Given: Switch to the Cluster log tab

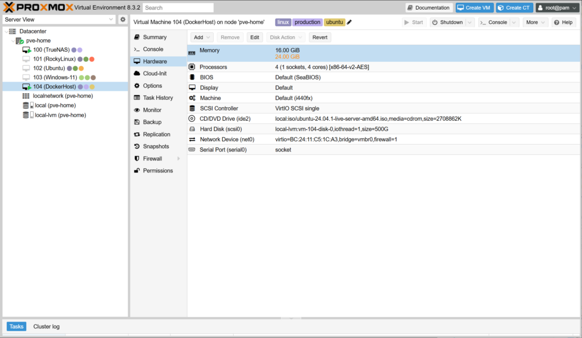Looking at the screenshot, I should (46, 326).
